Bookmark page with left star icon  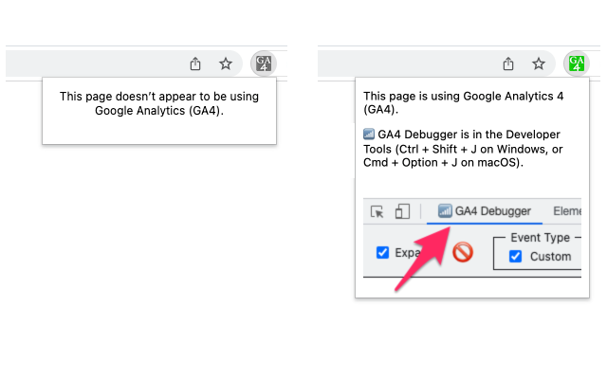pyautogui.click(x=226, y=63)
